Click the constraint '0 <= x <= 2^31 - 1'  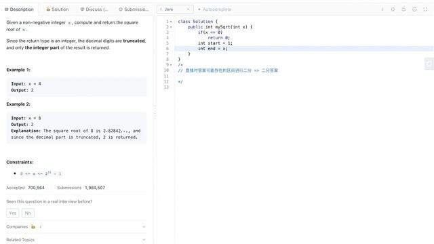point(41,174)
